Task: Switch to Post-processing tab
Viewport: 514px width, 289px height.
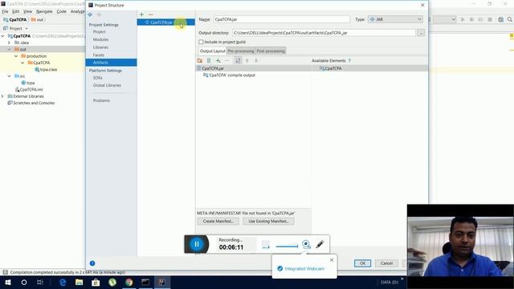Action: (x=271, y=51)
